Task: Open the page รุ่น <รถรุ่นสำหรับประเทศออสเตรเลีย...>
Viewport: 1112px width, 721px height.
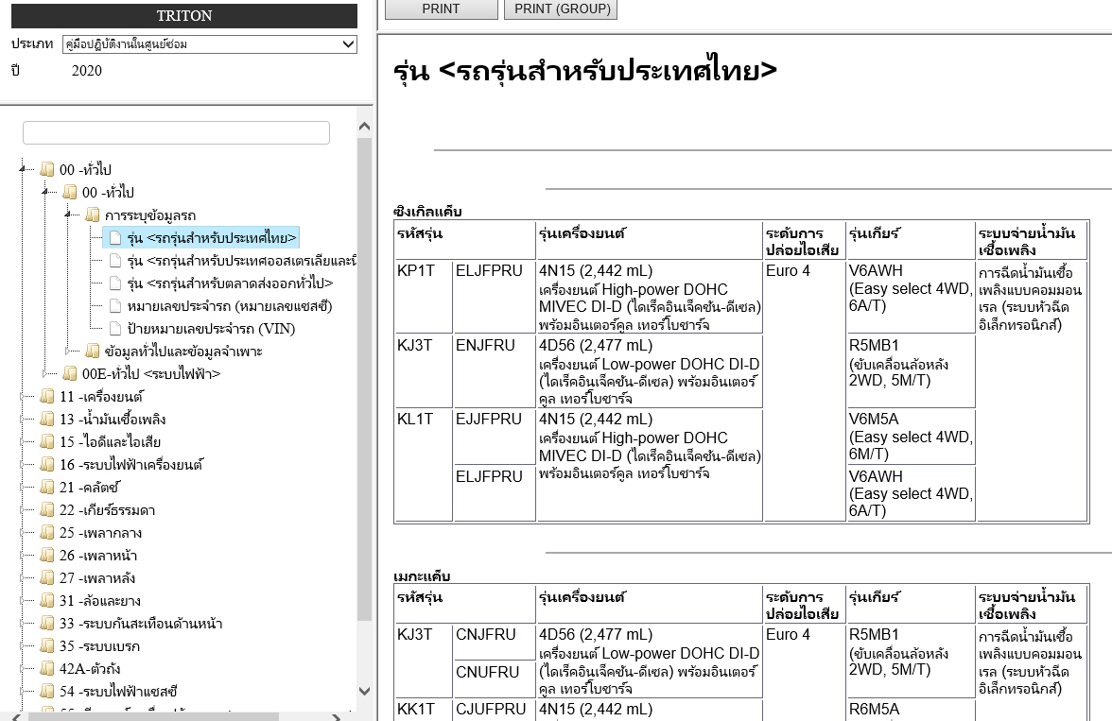Action: tap(241, 260)
